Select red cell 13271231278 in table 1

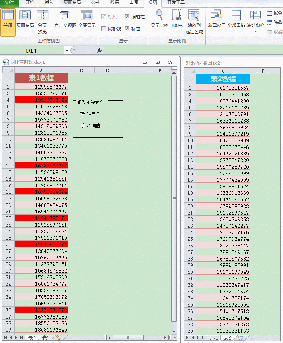coord(41,310)
